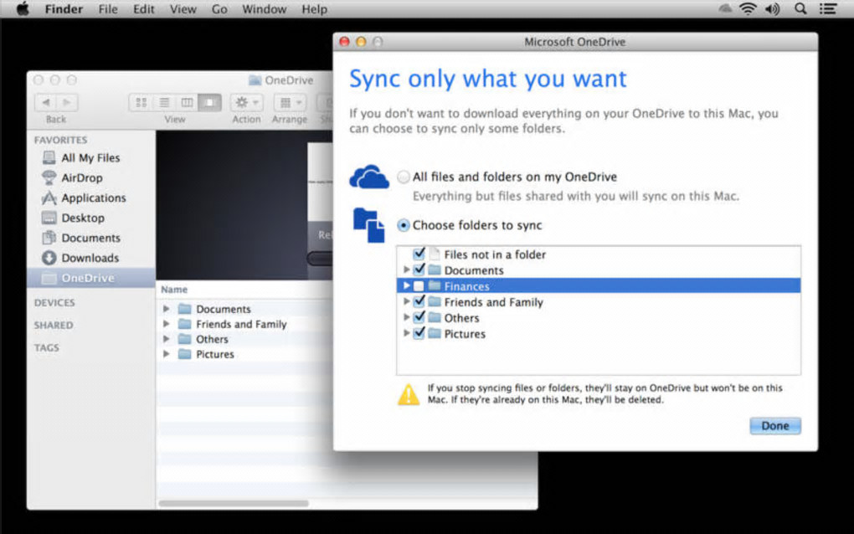Image resolution: width=854 pixels, height=534 pixels.
Task: Click the DEVICES sidebar heading
Action: tap(54, 303)
